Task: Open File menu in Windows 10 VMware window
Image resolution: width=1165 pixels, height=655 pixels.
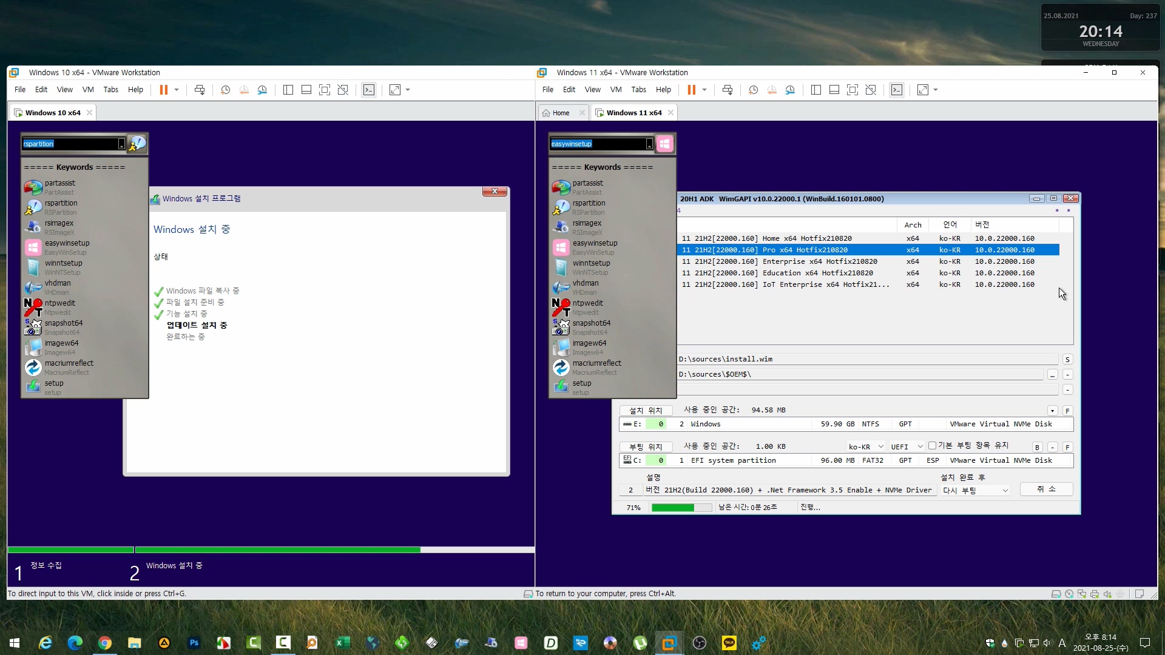Action: click(x=20, y=90)
